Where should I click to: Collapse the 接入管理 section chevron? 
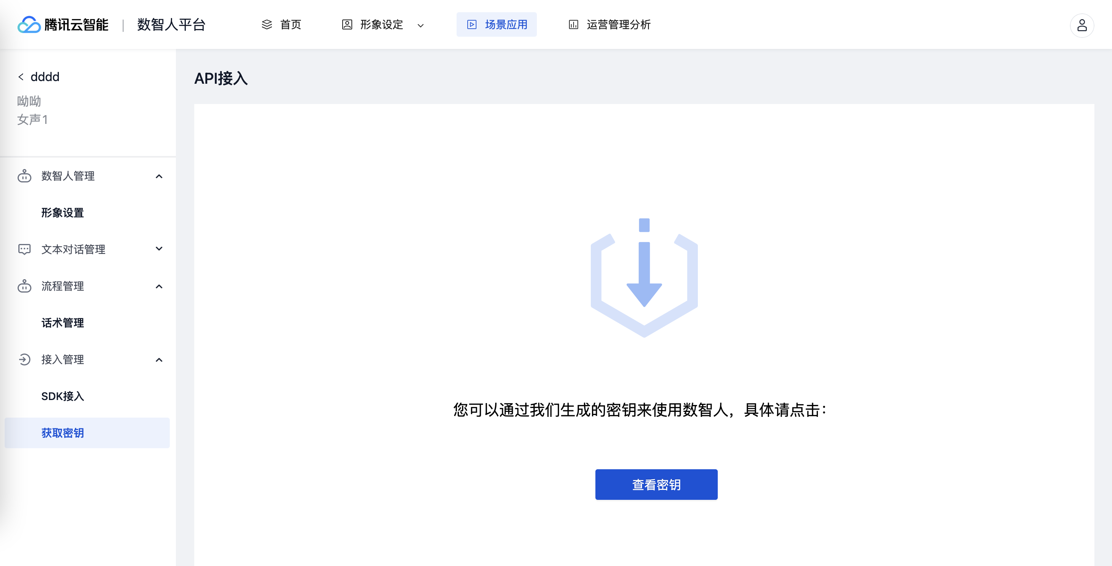pos(159,359)
